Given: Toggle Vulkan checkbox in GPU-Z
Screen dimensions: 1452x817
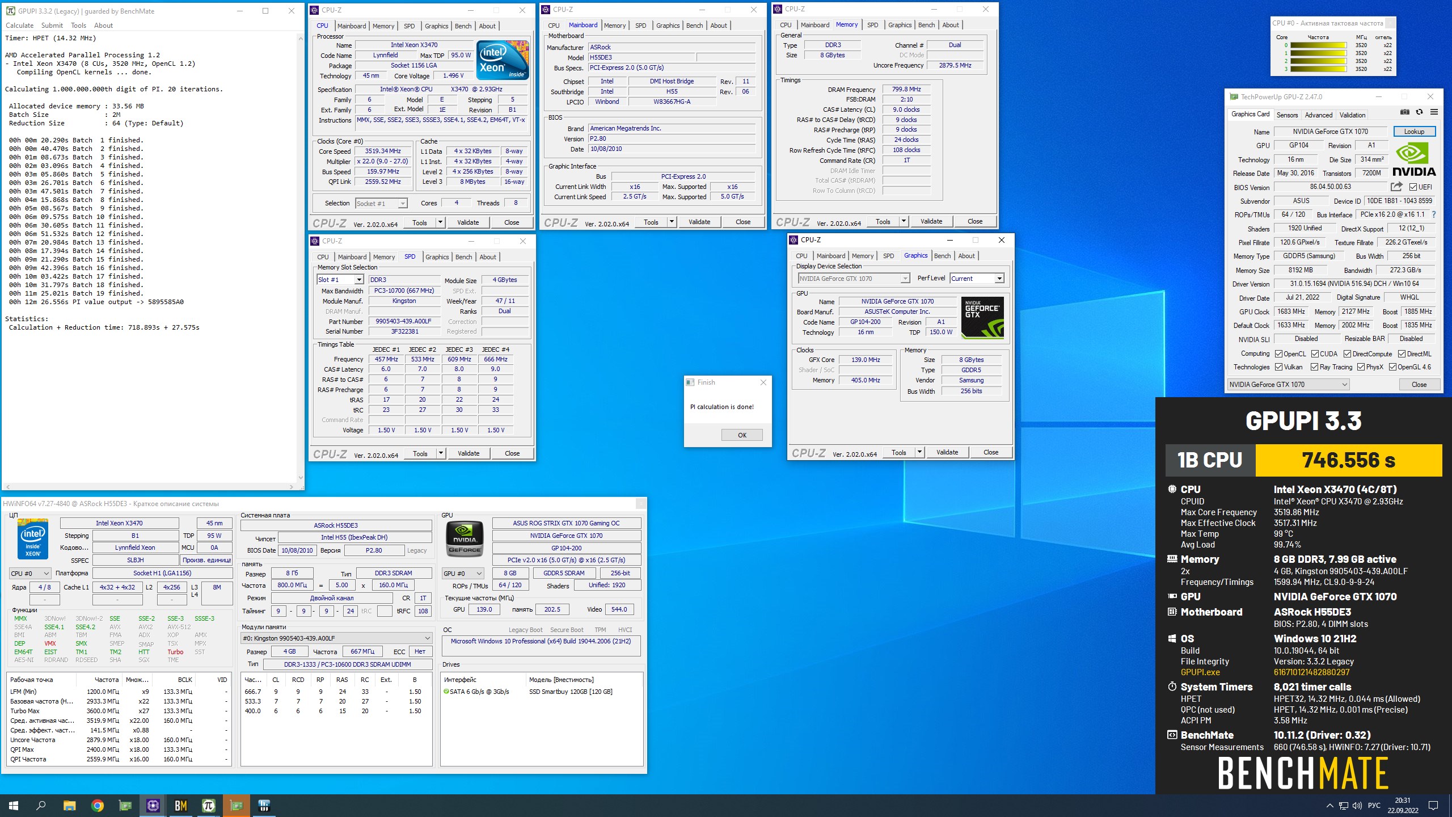Looking at the screenshot, I should tap(1278, 367).
